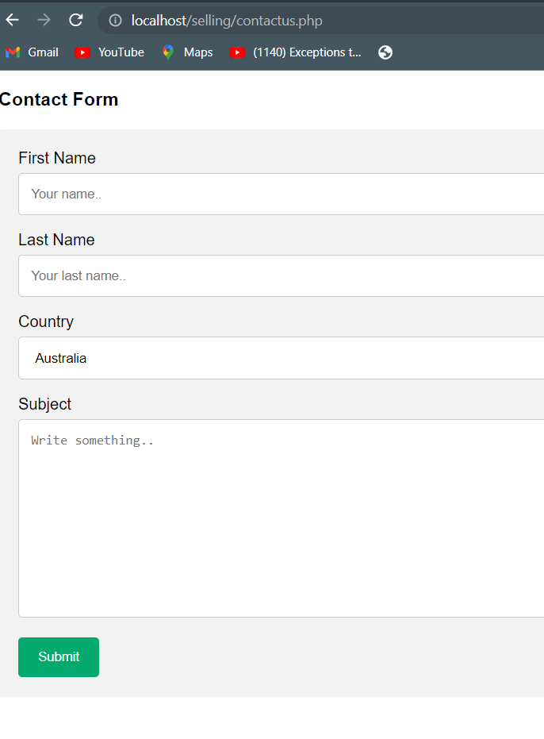Click the browser forward arrow
The height and width of the screenshot is (739, 544).
44,20
